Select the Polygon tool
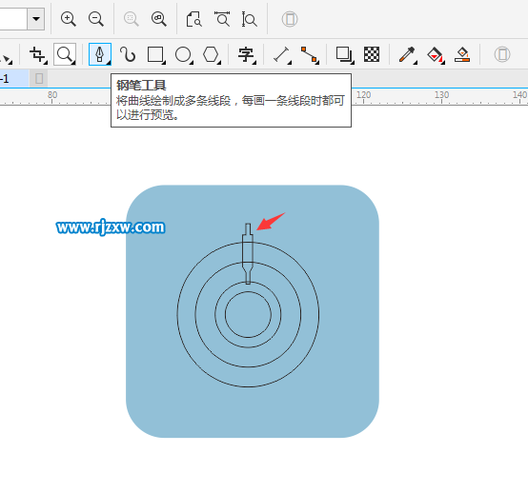The image size is (528, 493). [x=212, y=54]
